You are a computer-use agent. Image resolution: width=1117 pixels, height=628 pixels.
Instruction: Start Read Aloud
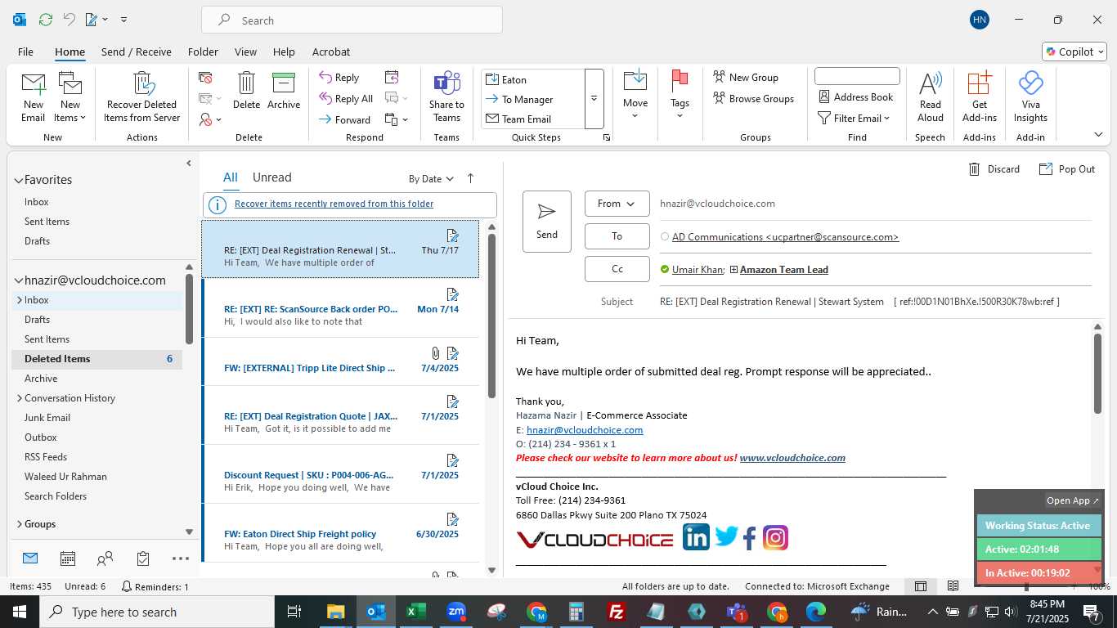coord(931,97)
